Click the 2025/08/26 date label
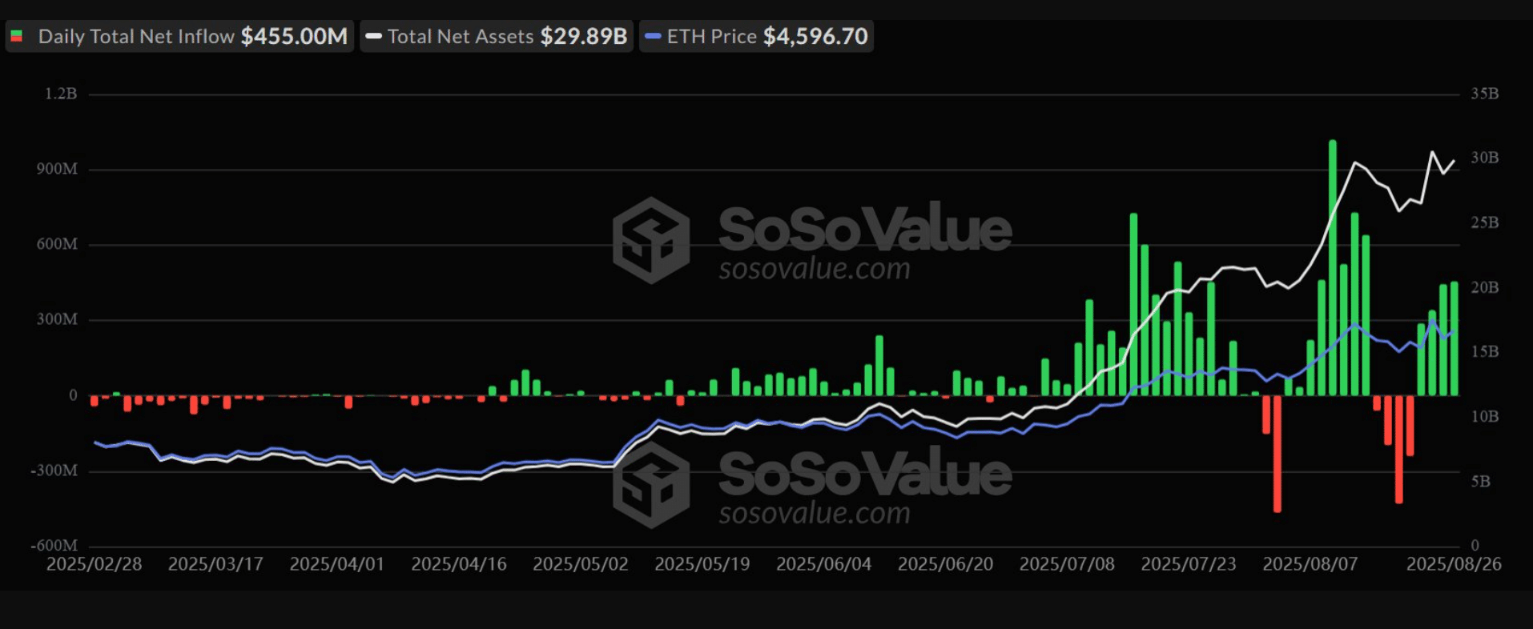 (1455, 564)
